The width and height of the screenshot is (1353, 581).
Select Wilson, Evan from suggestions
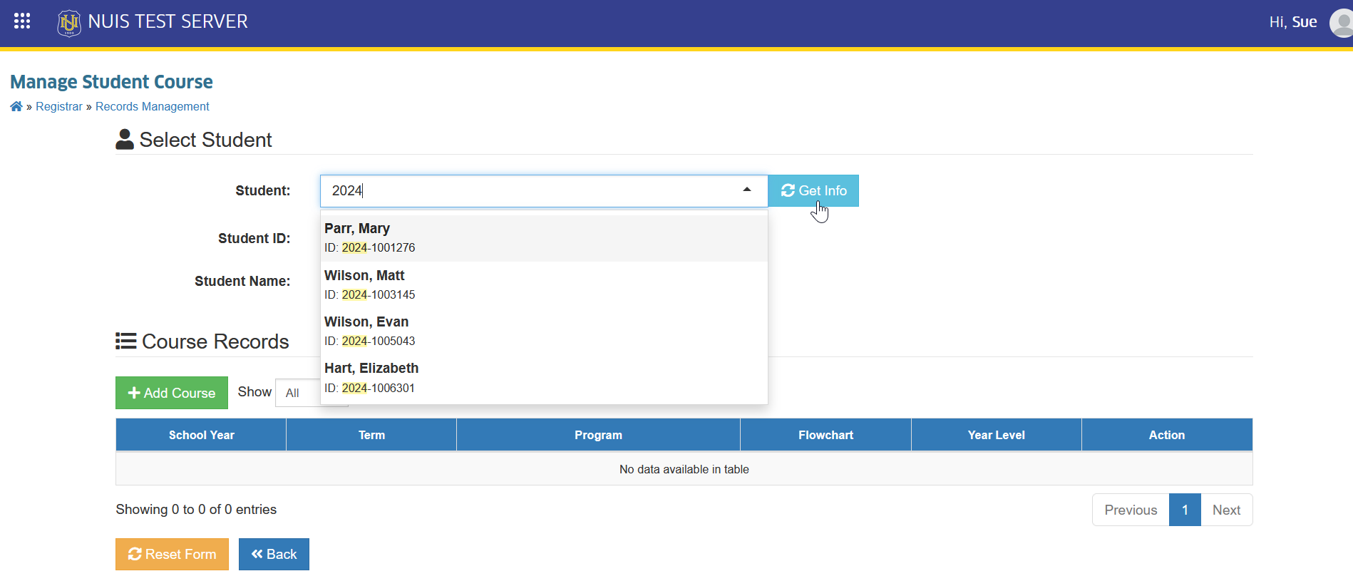click(x=544, y=331)
